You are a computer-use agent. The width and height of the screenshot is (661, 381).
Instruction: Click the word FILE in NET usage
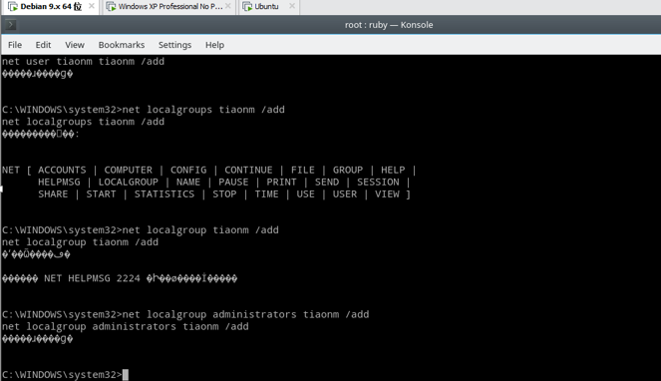click(x=303, y=170)
